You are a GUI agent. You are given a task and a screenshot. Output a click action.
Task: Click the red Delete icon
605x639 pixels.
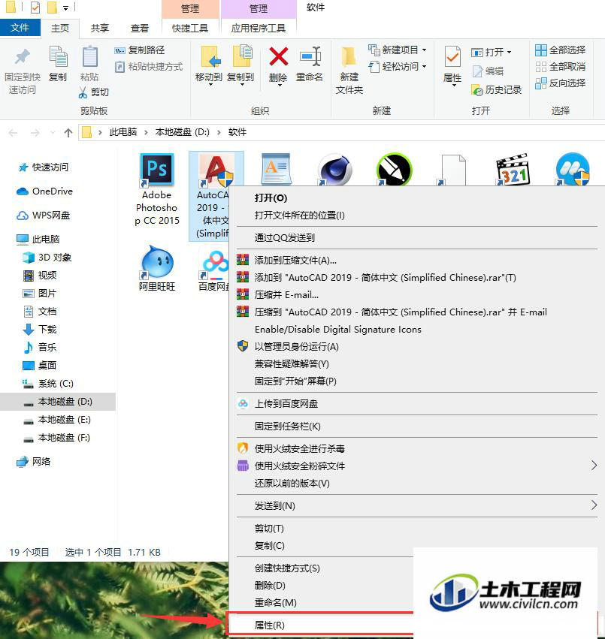pos(279,56)
